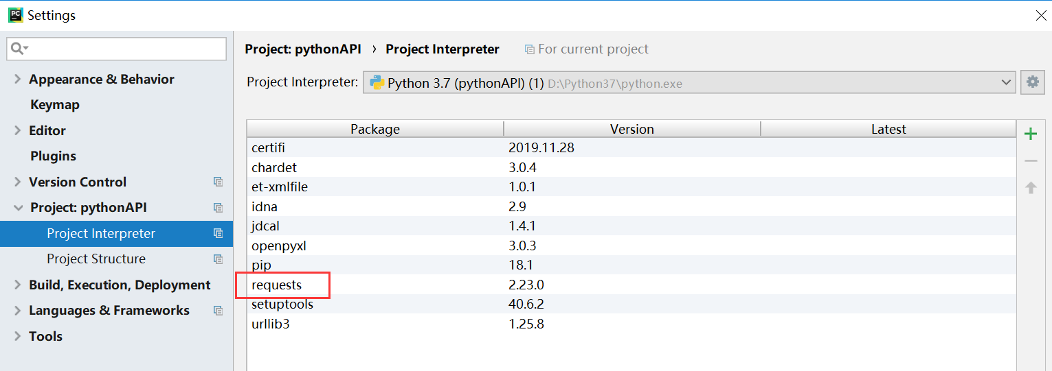Open the Keymap settings page
This screenshot has width=1052, height=371.
point(55,105)
